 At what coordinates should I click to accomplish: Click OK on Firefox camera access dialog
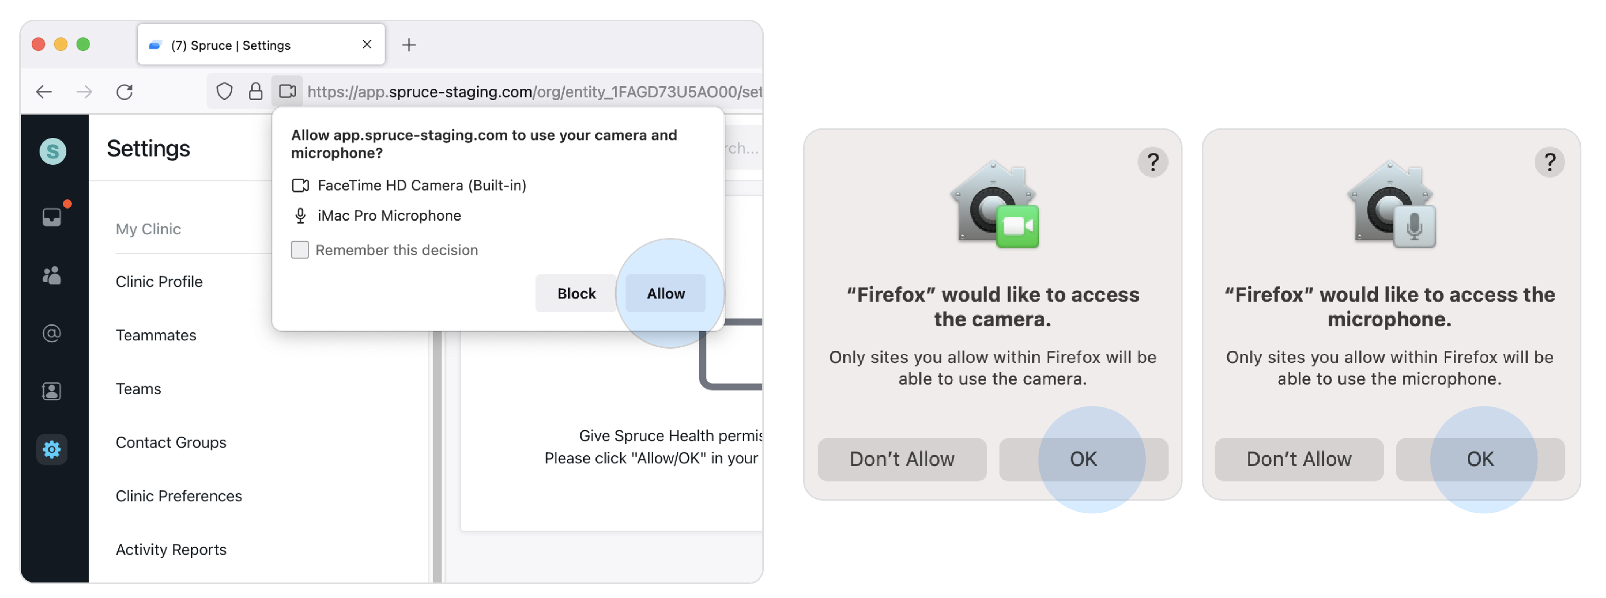coord(1083,459)
